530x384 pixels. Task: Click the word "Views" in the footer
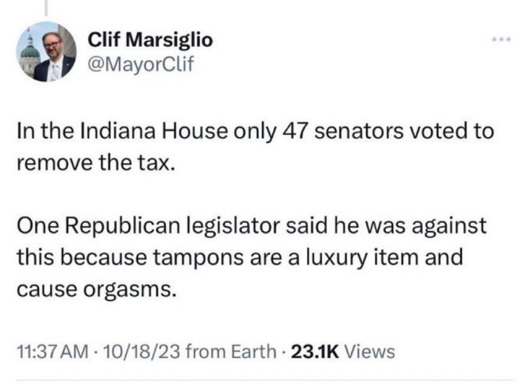click(374, 351)
